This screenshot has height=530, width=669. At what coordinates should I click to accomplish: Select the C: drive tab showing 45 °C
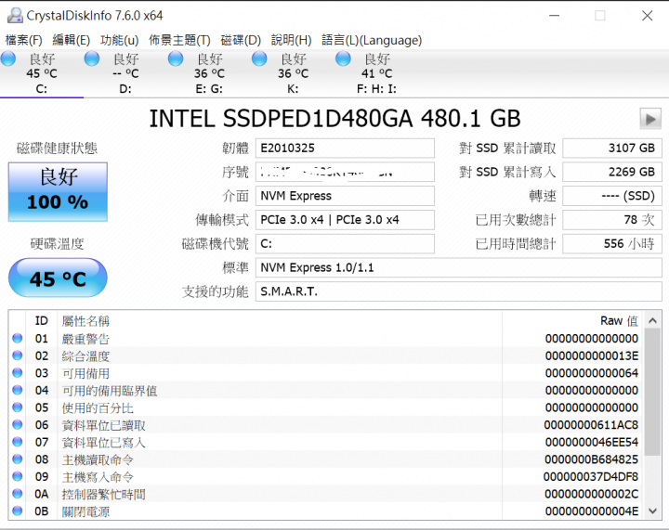point(42,73)
